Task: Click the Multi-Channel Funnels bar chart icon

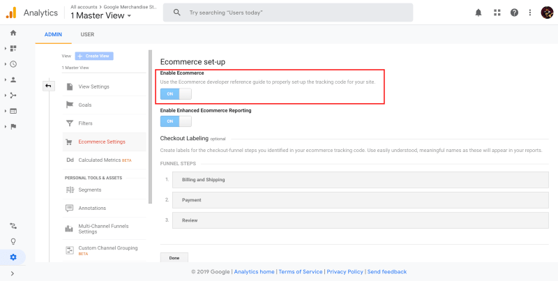Action: tap(69, 229)
